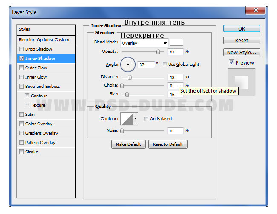Close the Layer Style dialog

click(255, 10)
